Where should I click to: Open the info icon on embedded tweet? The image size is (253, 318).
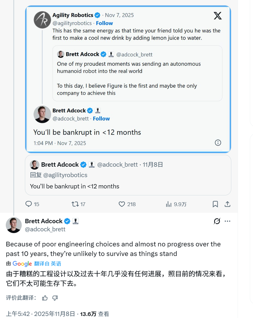click(x=218, y=143)
